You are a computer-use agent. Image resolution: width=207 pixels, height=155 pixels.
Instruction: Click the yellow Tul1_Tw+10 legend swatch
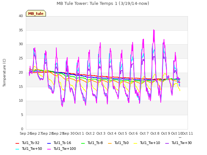[136, 143]
